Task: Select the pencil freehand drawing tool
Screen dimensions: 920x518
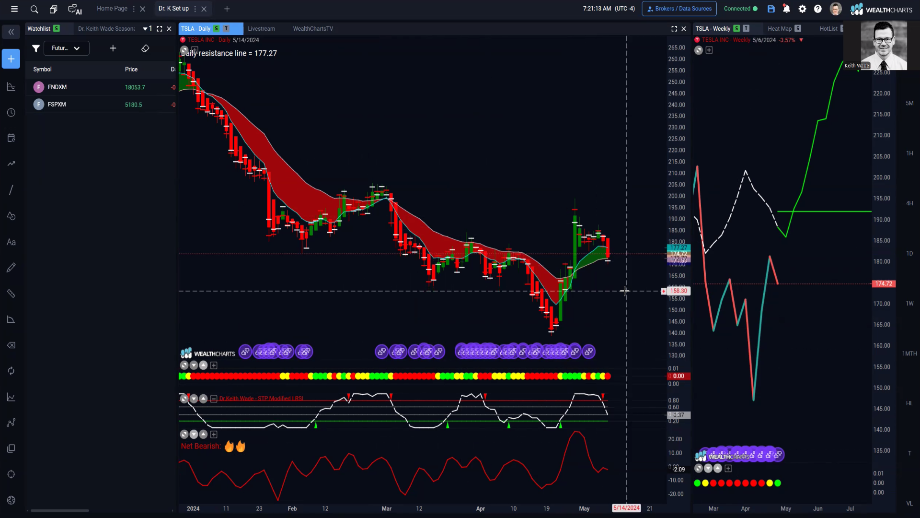Action: [11, 268]
